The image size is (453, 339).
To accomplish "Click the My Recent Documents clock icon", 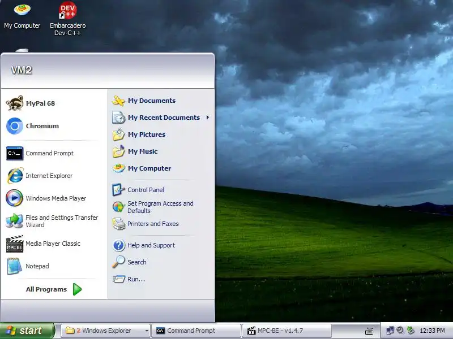I will coord(118,118).
